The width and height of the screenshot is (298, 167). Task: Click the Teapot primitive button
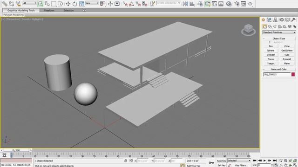pos(271,64)
